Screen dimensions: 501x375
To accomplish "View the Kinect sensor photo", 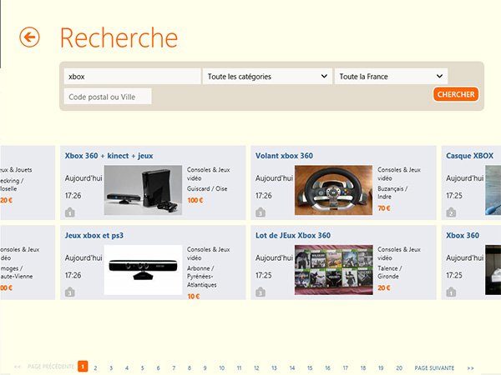I will 143,270.
